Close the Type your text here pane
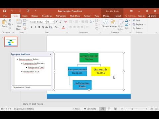This screenshot has height=119, width=159. point(50,54)
